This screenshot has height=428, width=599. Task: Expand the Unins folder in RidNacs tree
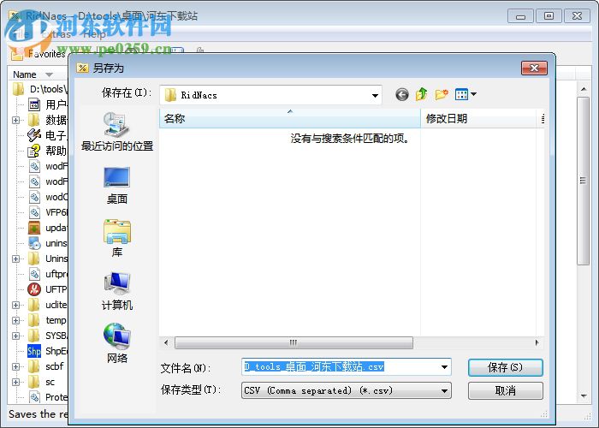tap(15, 259)
